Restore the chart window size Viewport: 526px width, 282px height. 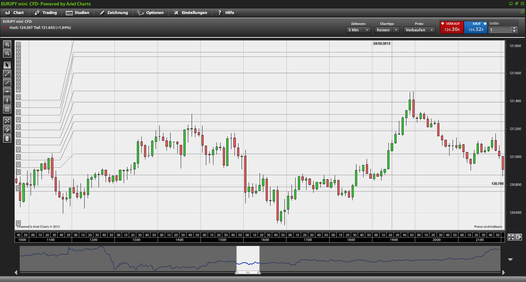(x=517, y=4)
